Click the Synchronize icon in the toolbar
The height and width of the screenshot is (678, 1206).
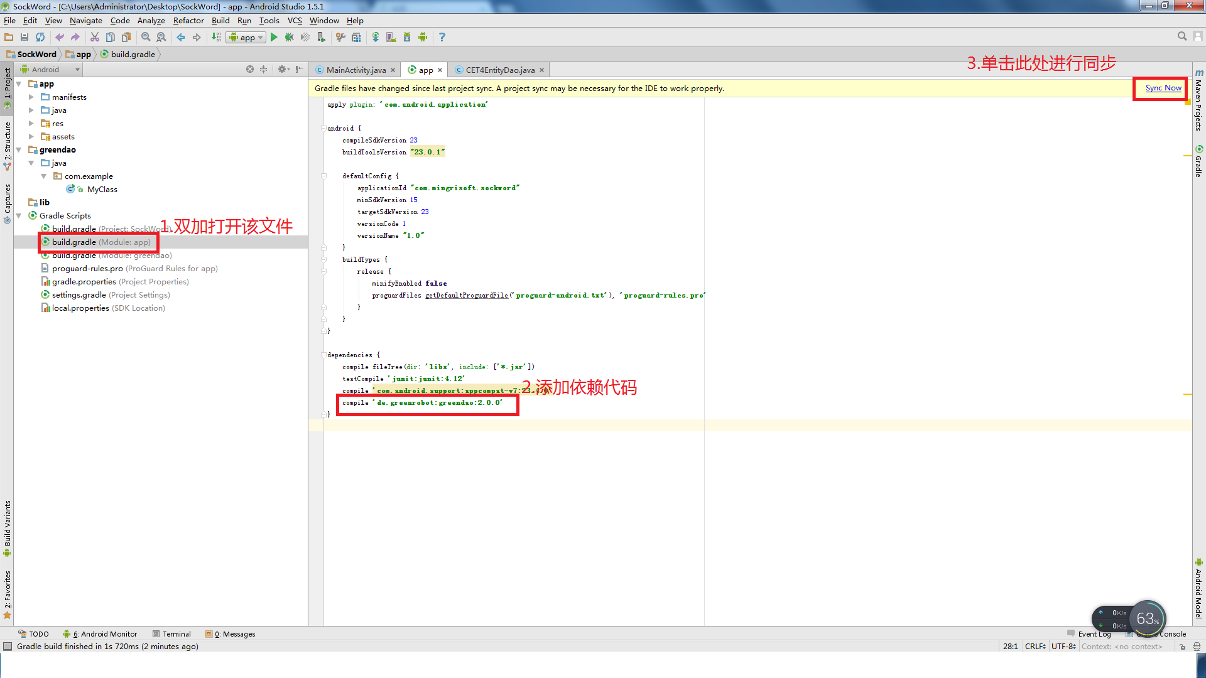(x=40, y=37)
